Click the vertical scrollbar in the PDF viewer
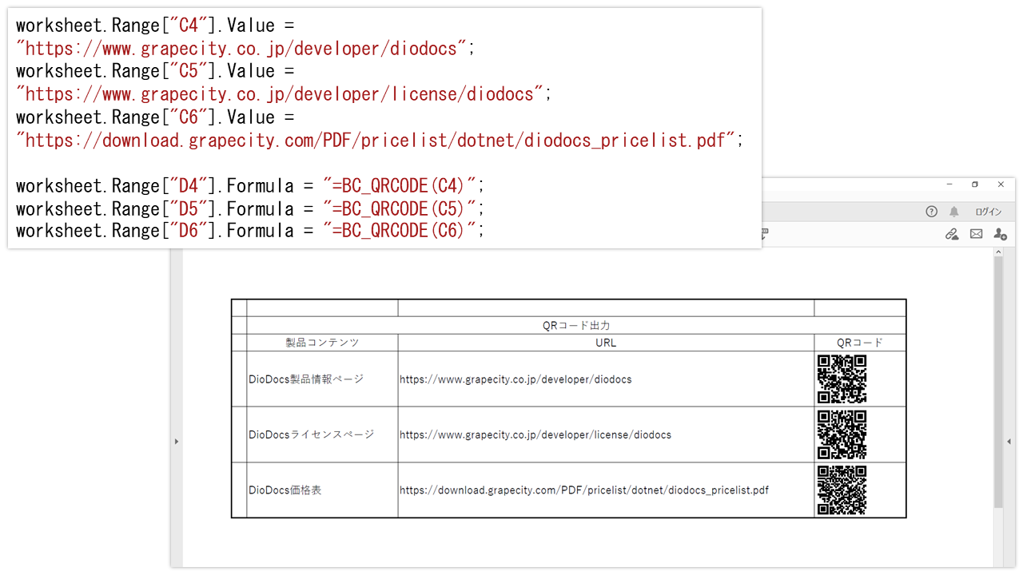The height and width of the screenshot is (575, 1023). pos(998,382)
